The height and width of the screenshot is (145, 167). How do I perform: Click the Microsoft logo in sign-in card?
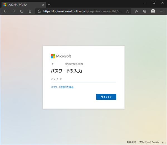tap(61, 56)
